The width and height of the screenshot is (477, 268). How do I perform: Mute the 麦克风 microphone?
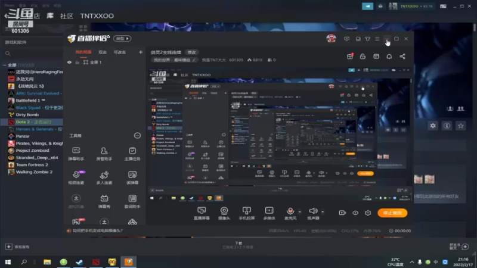[290, 213]
